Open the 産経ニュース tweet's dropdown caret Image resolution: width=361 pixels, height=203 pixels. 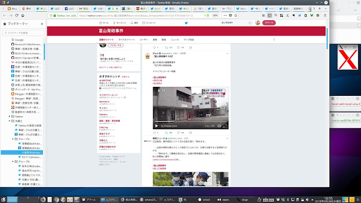click(x=227, y=138)
